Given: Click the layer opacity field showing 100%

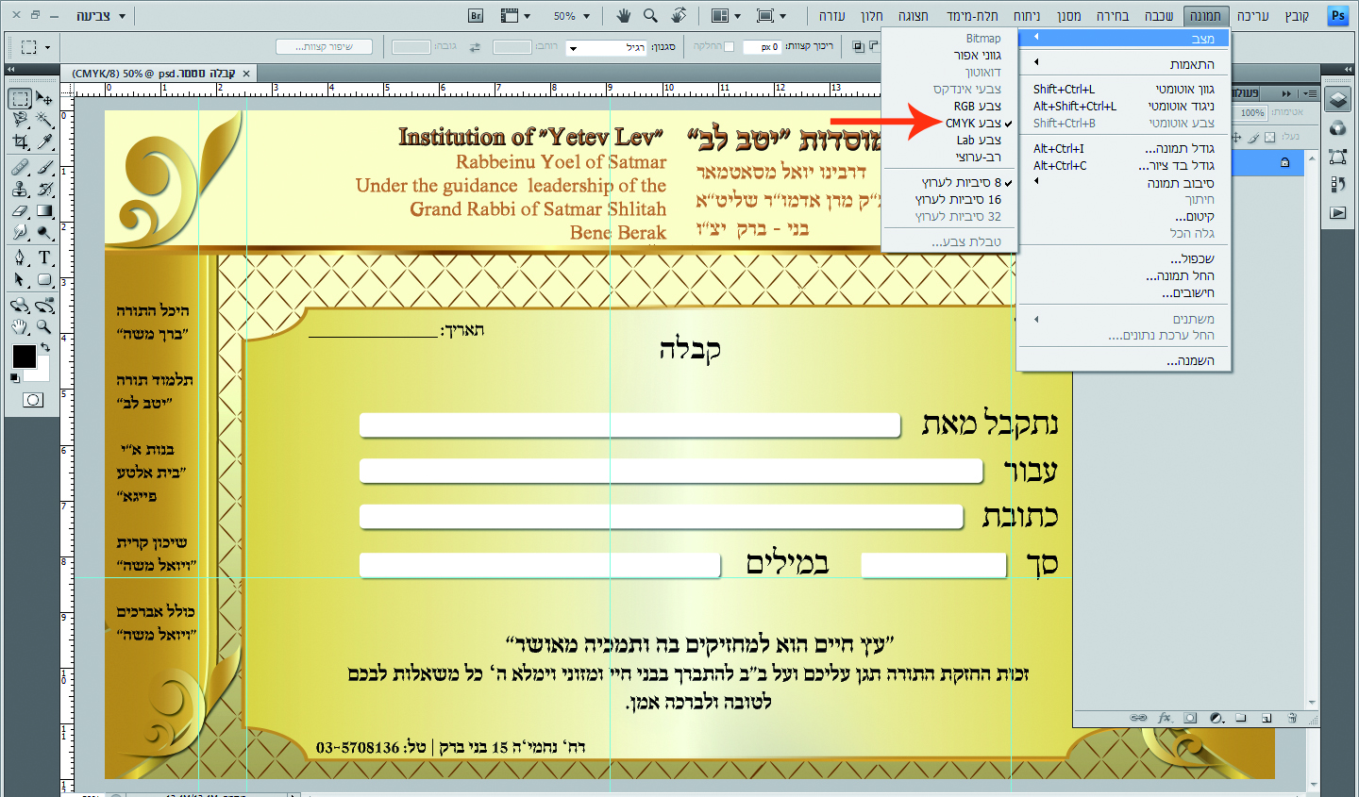Looking at the screenshot, I should point(1251,112).
